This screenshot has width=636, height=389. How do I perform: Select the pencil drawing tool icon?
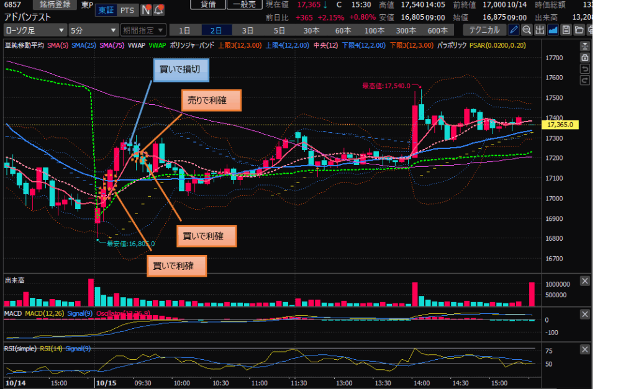[x=514, y=30]
